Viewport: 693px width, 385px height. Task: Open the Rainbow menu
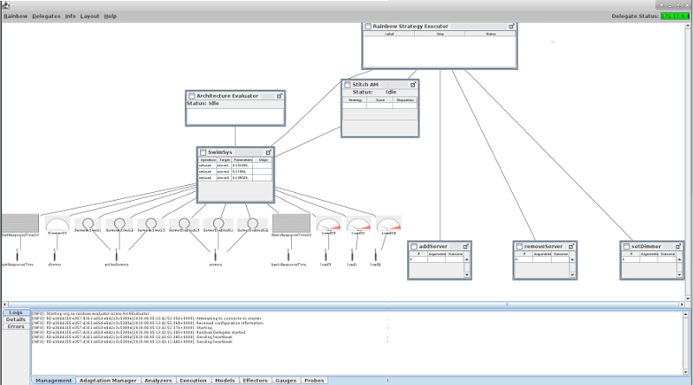(14, 16)
